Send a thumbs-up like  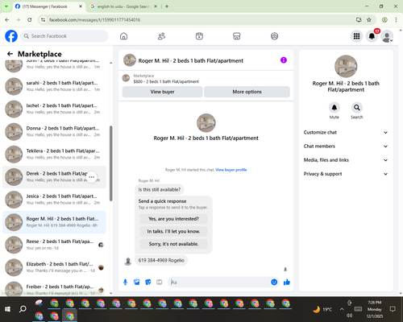[287, 282]
